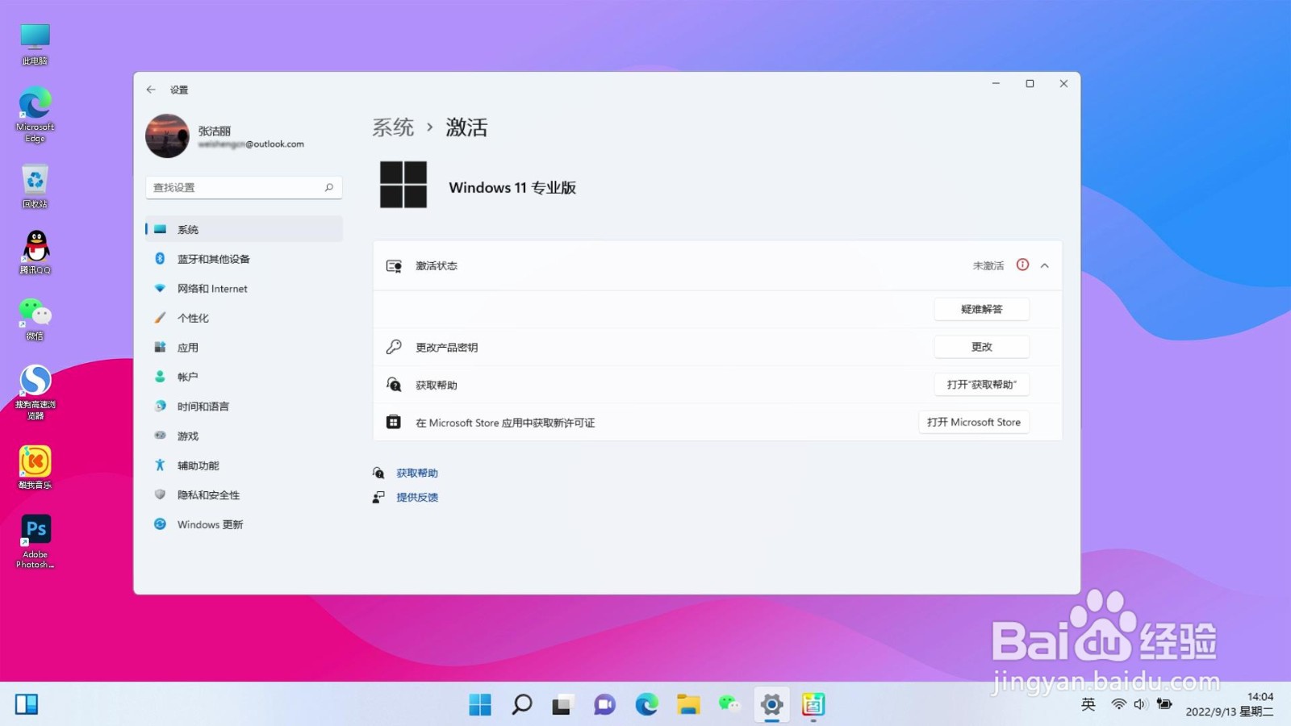Open 帐户 settings
1291x726 pixels.
point(244,377)
